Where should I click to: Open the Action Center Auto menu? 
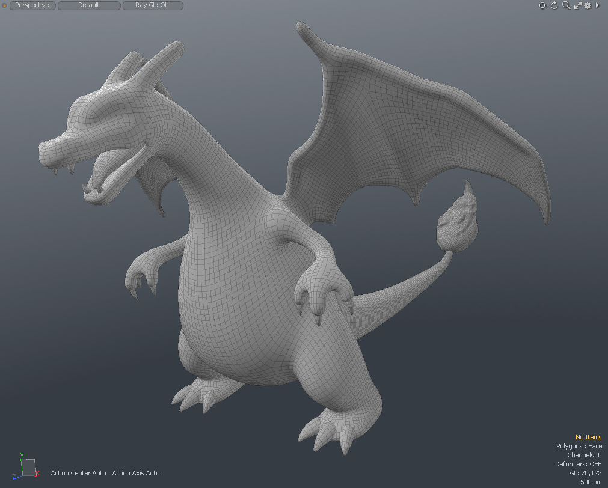point(78,473)
